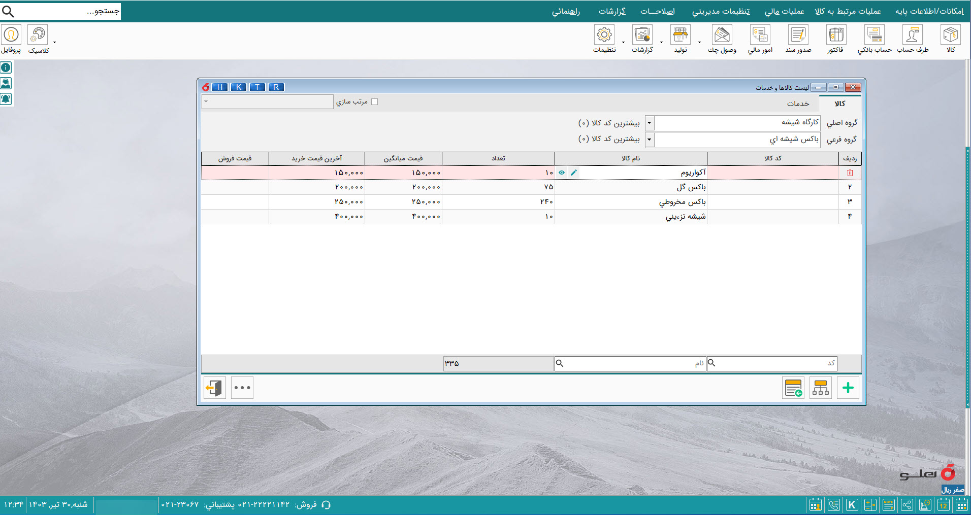Open the phone call icon in status bar
This screenshot has width=971, height=515.
point(834,505)
